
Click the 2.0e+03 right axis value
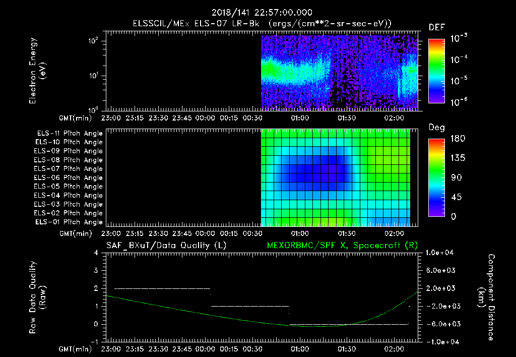click(x=441, y=288)
